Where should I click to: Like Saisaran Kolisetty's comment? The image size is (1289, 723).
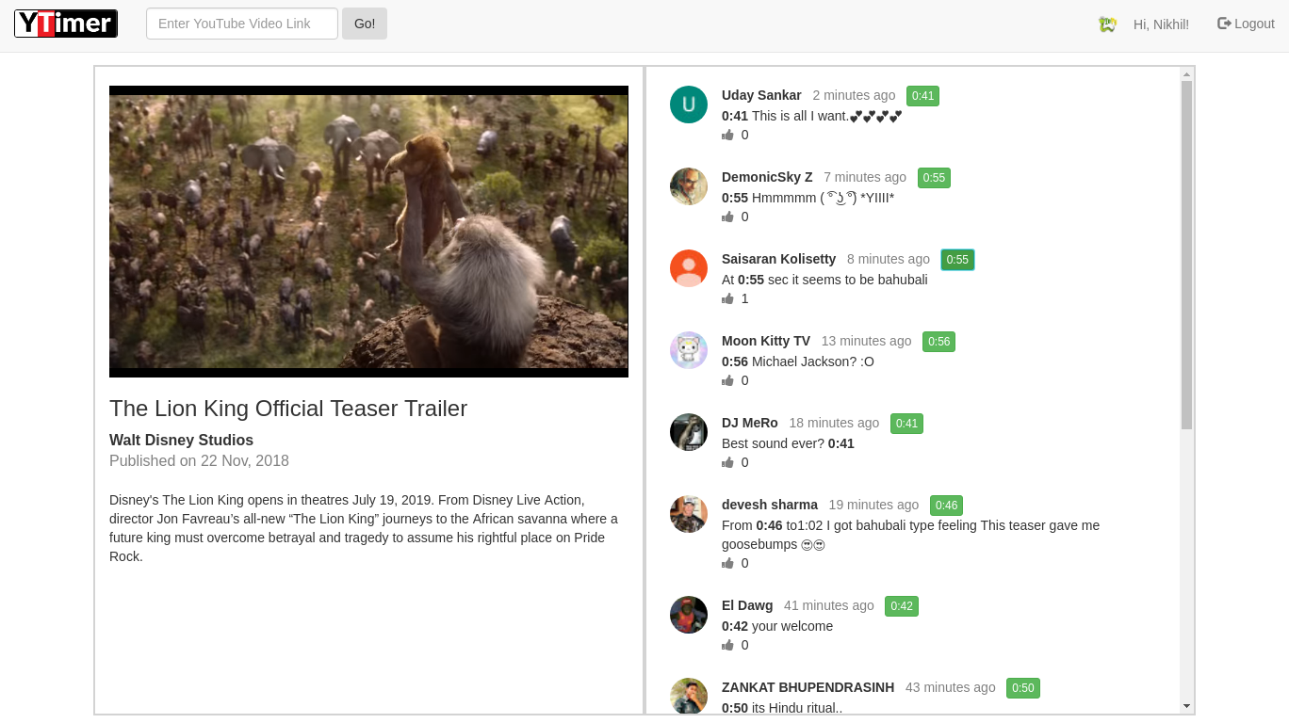tap(727, 298)
